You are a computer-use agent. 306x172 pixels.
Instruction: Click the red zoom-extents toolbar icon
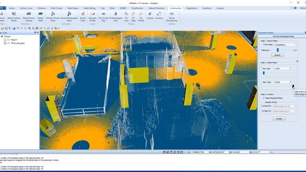point(29,28)
